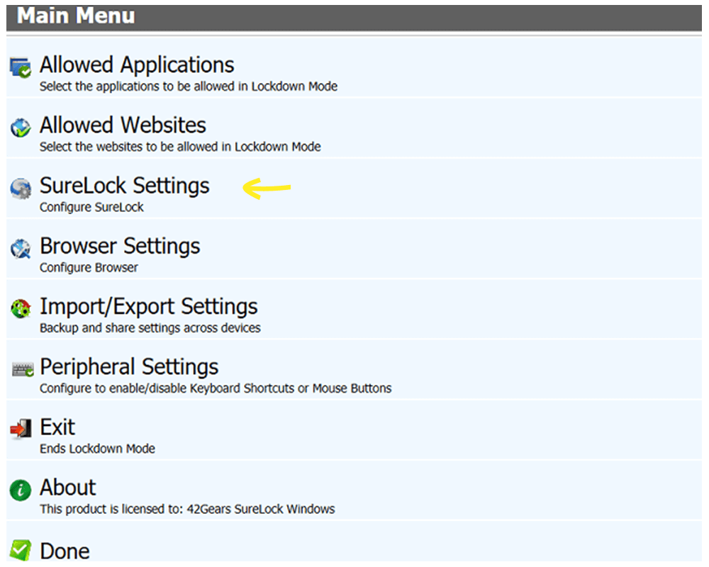
Task: Click the Peripheral Settings keyboard icon
Action: [x=23, y=370]
